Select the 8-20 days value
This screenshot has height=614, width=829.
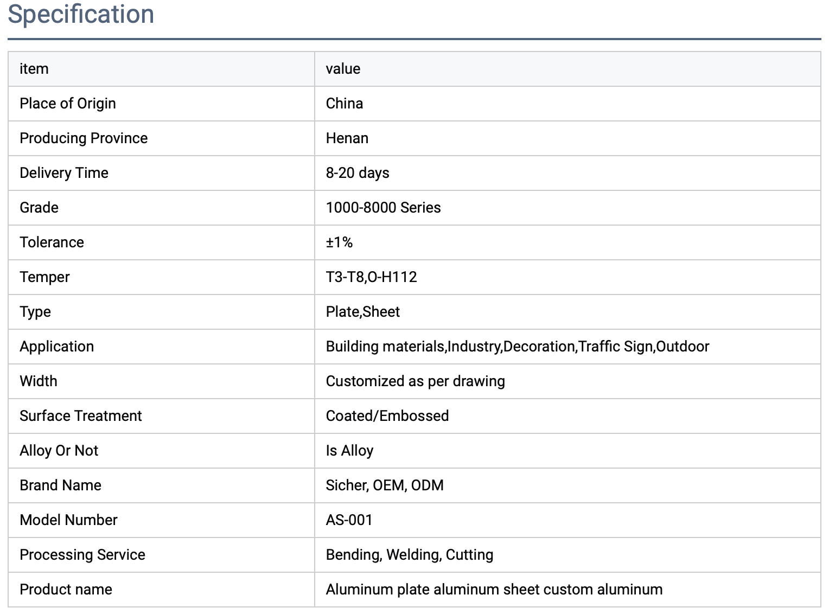pyautogui.click(x=358, y=173)
